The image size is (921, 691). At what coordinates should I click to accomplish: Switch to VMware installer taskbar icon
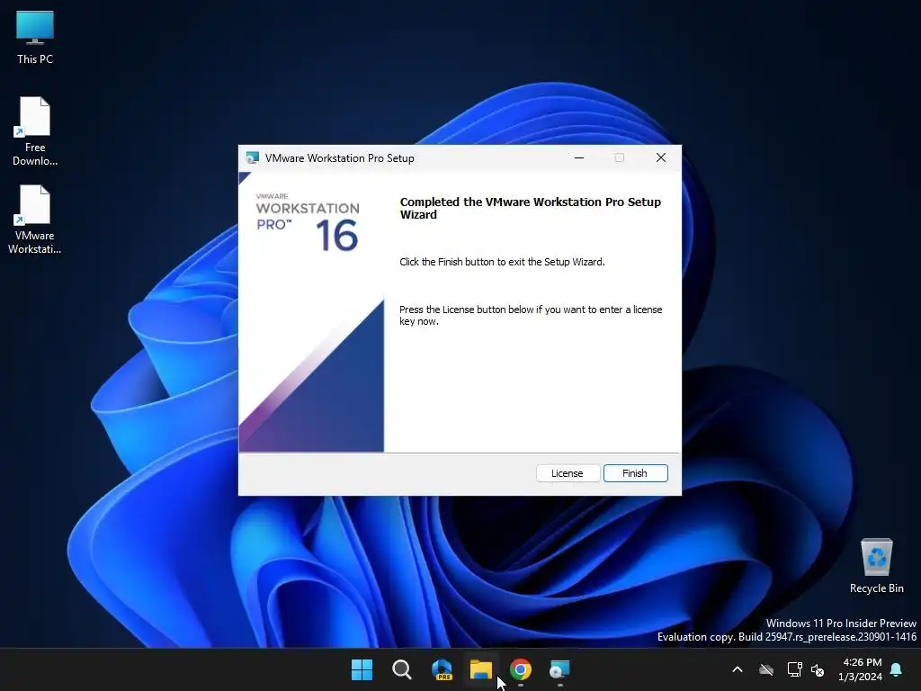point(559,669)
